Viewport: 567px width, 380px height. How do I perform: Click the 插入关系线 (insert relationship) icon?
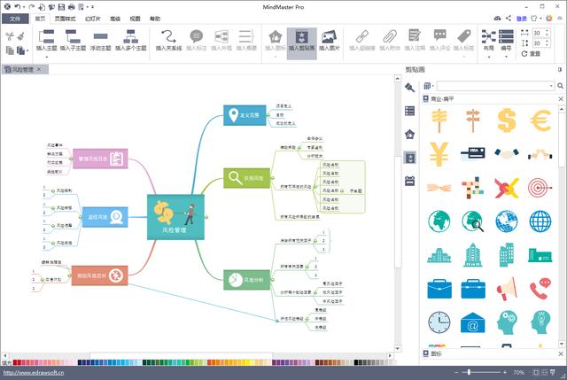(168, 41)
